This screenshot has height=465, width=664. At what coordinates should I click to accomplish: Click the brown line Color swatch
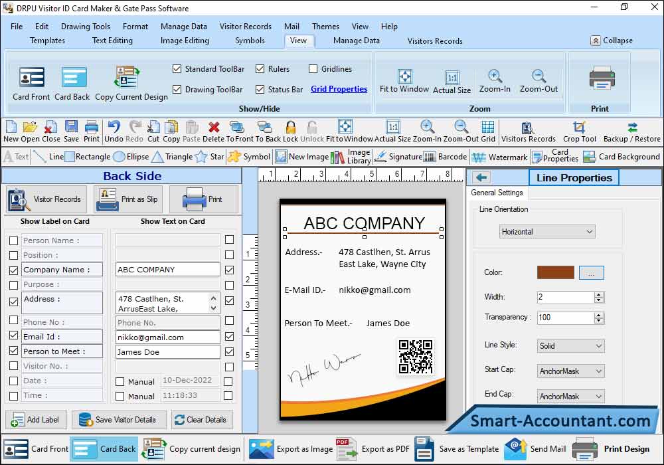(x=556, y=272)
